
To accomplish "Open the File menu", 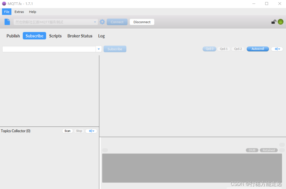I will click(7, 12).
